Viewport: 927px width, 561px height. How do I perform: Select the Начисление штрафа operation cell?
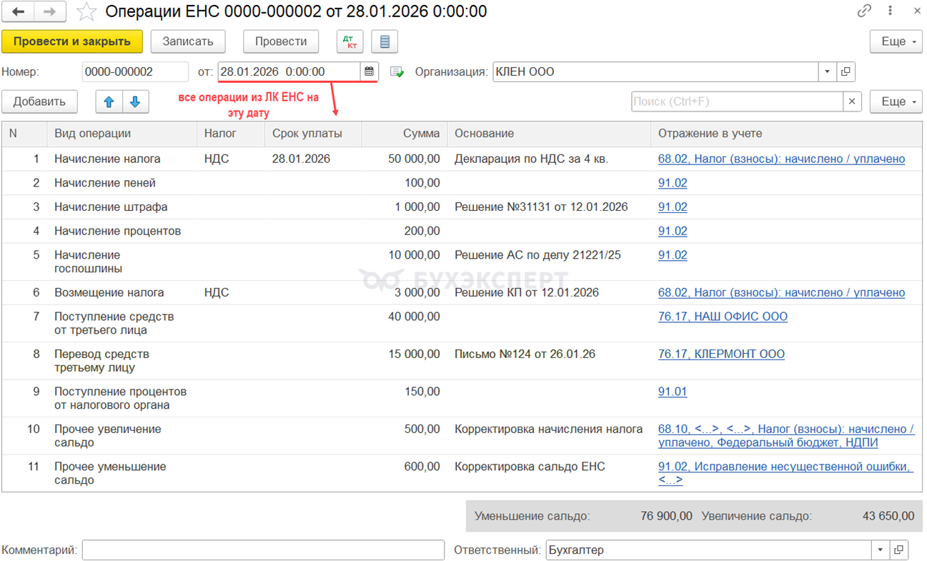click(x=122, y=207)
